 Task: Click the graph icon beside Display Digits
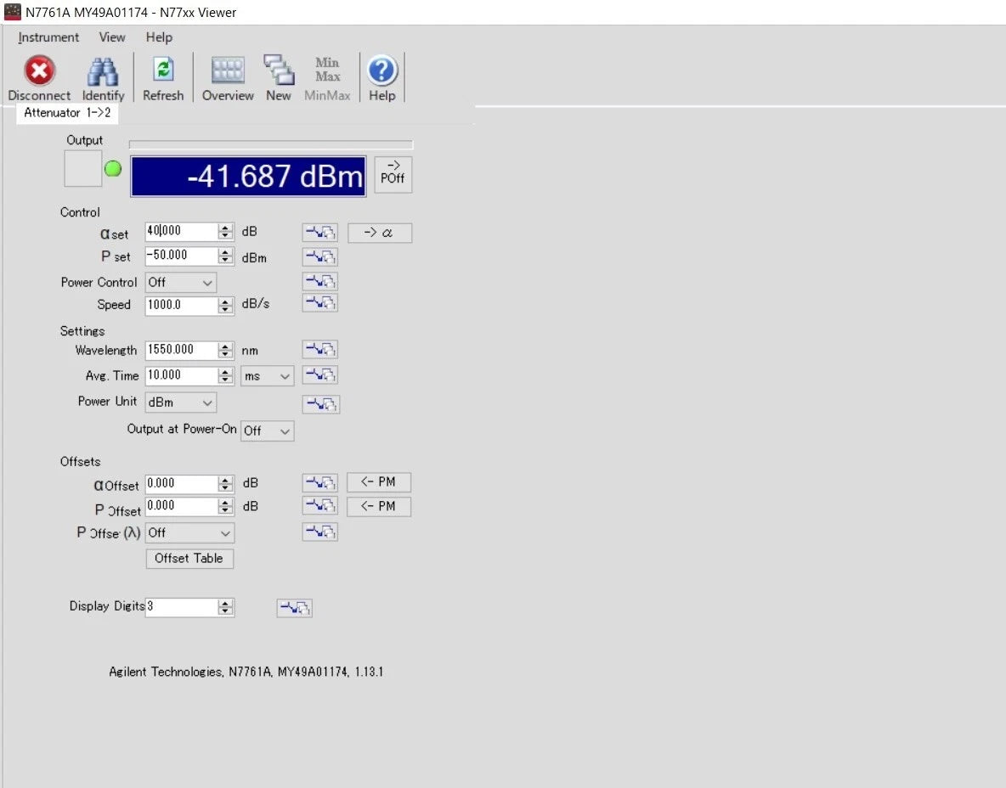click(x=295, y=607)
